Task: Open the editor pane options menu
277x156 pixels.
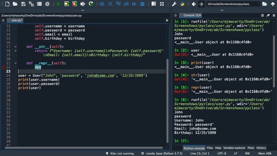Action: [167, 20]
